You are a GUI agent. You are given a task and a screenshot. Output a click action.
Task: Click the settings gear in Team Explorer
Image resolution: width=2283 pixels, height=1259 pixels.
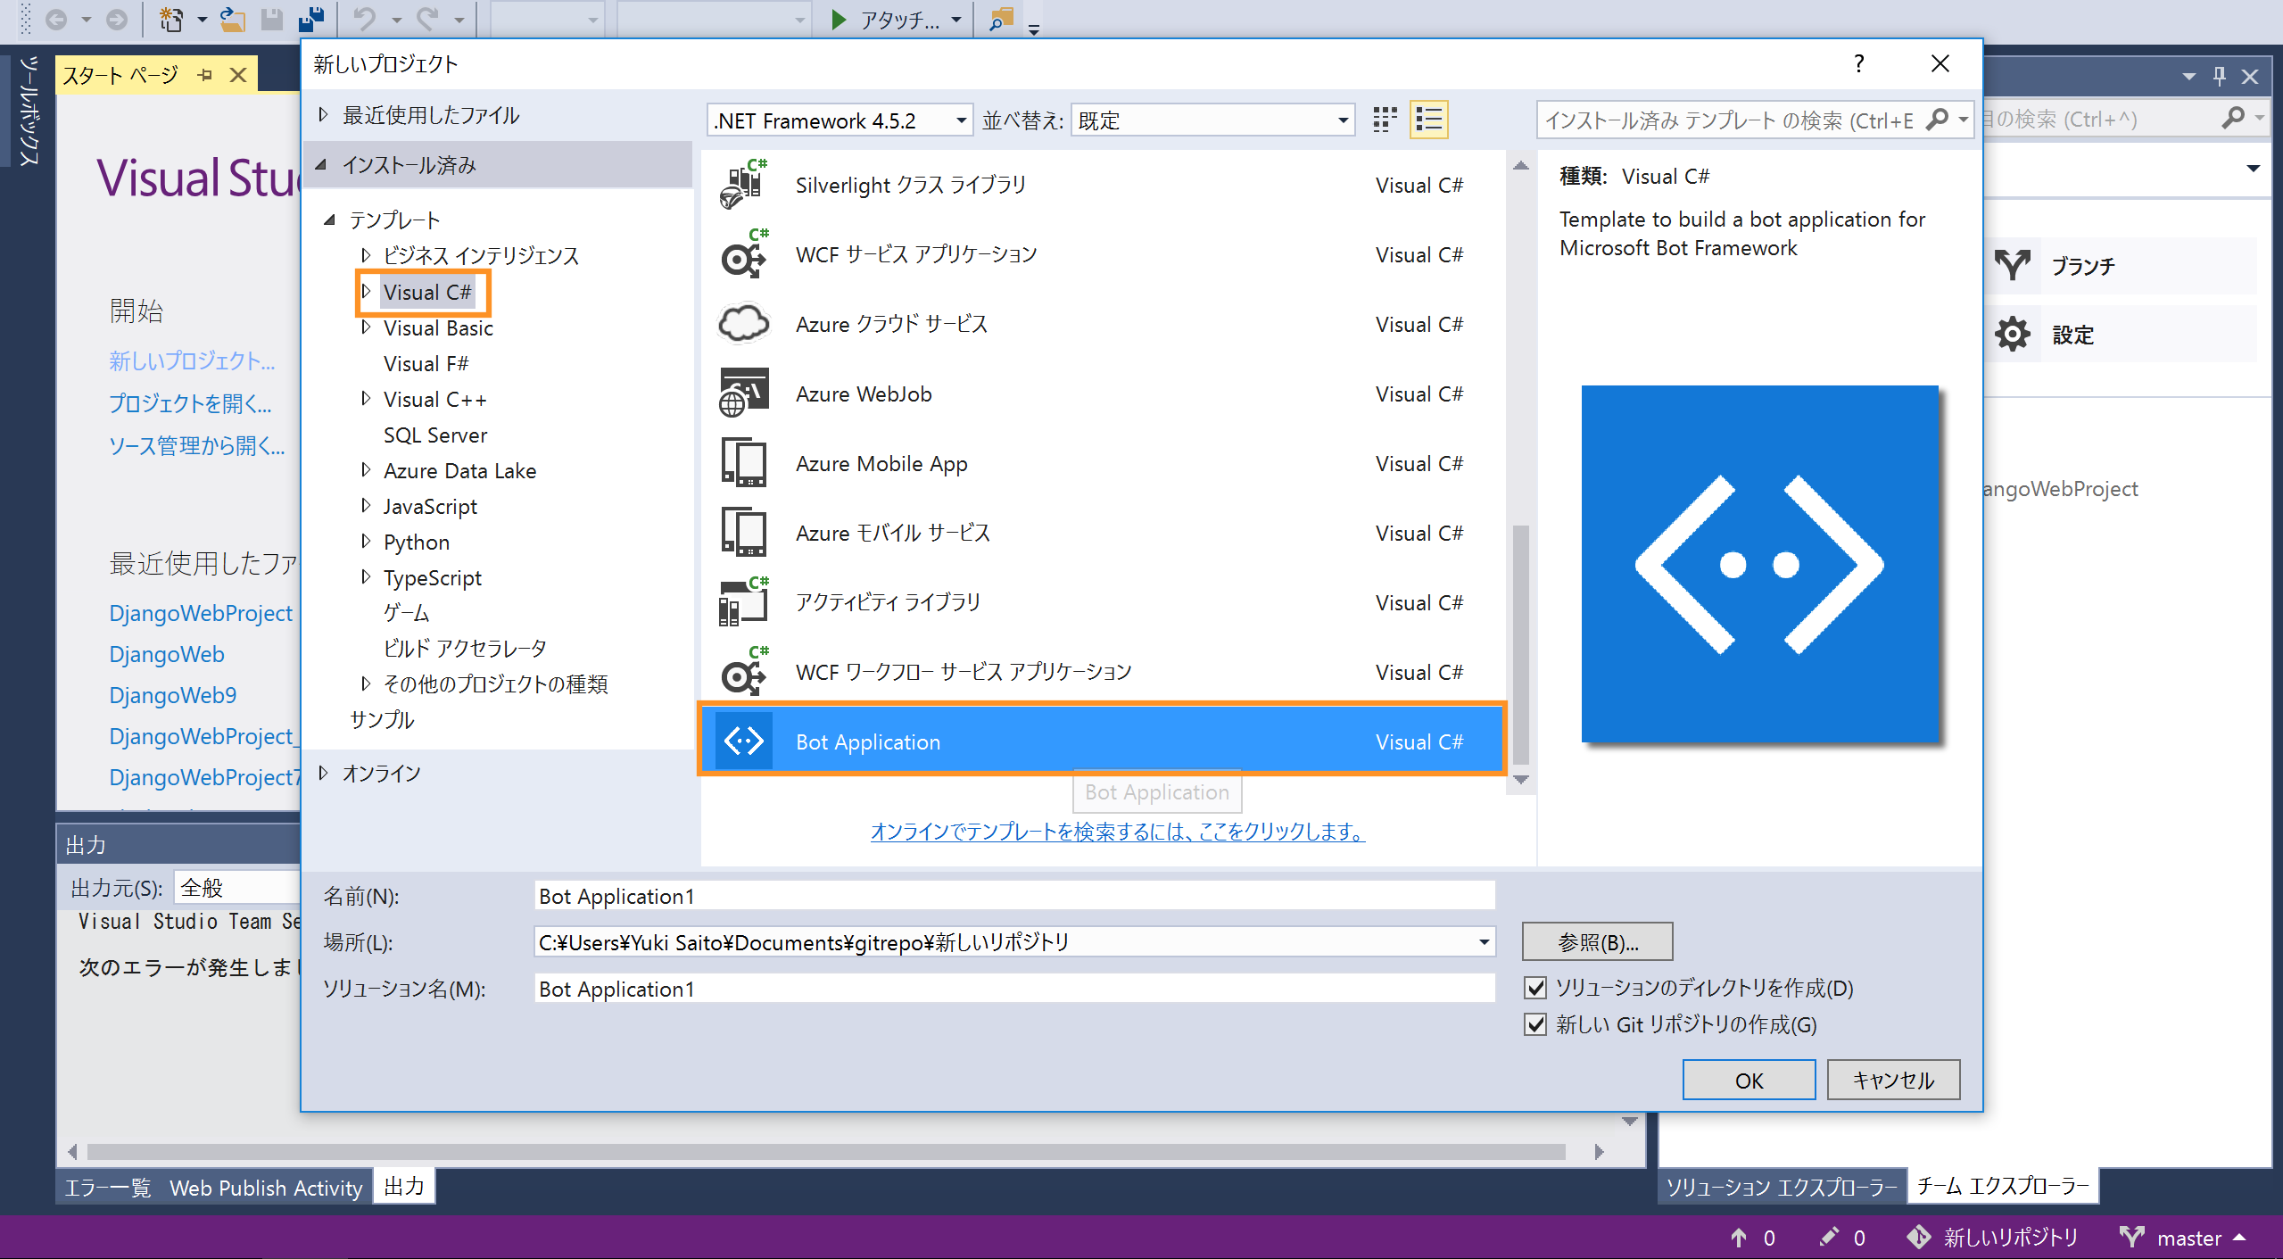pos(2013,335)
